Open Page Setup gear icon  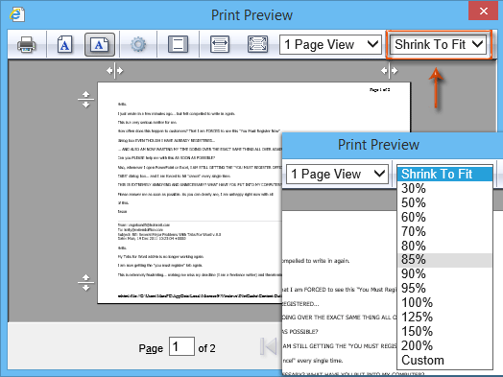[x=138, y=44]
